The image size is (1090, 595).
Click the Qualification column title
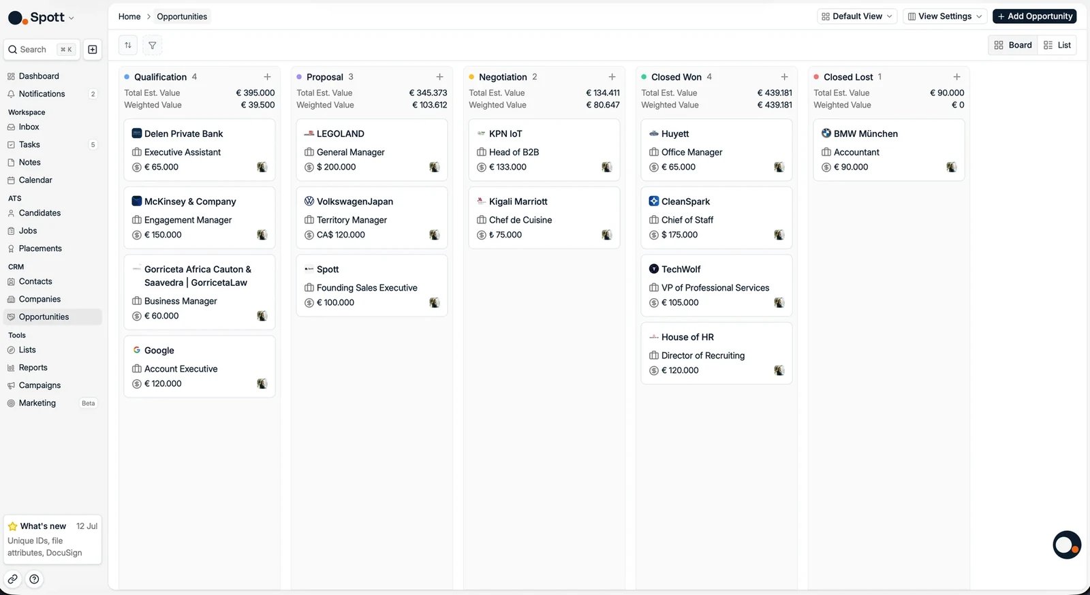[x=160, y=77]
